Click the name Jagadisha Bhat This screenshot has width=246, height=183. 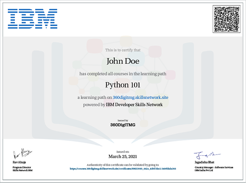204,162
